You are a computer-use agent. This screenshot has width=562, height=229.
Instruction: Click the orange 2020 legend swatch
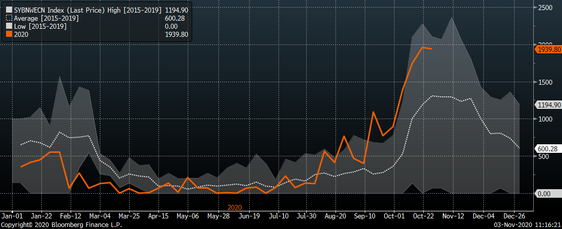pos(9,34)
